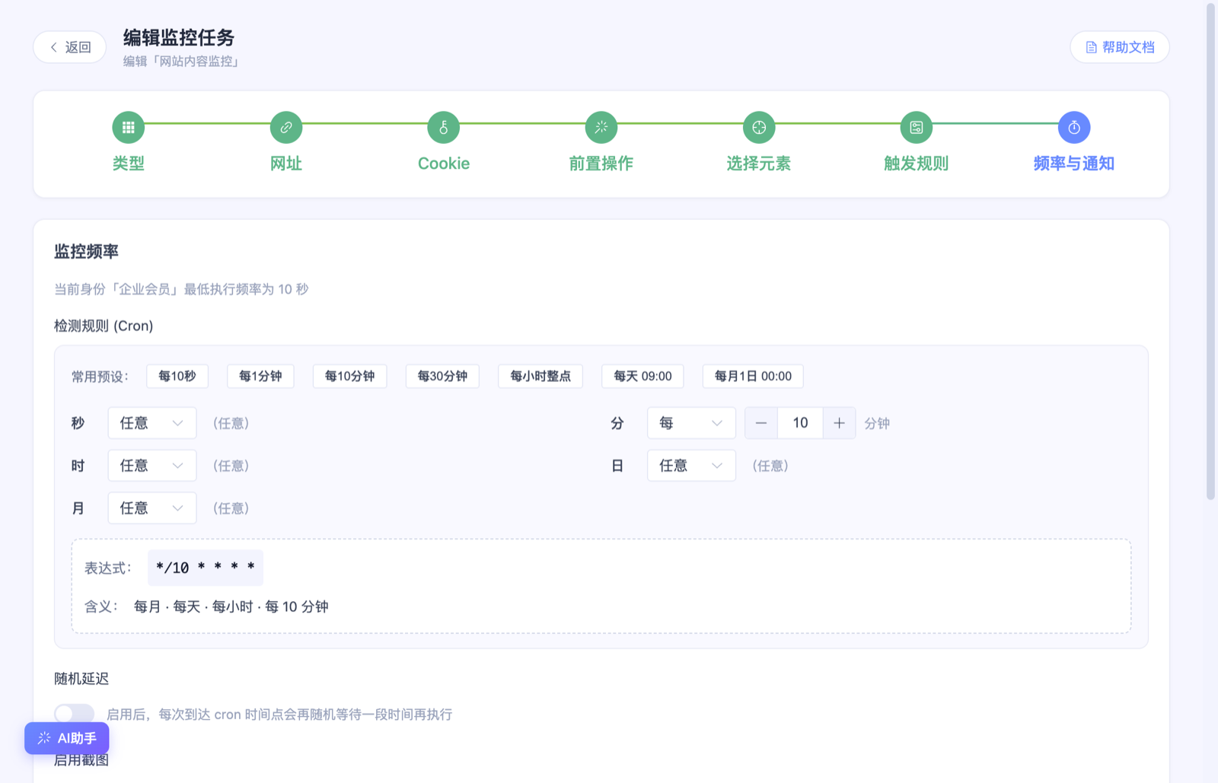
Task: Click the Cookie step icon
Action: pos(444,127)
